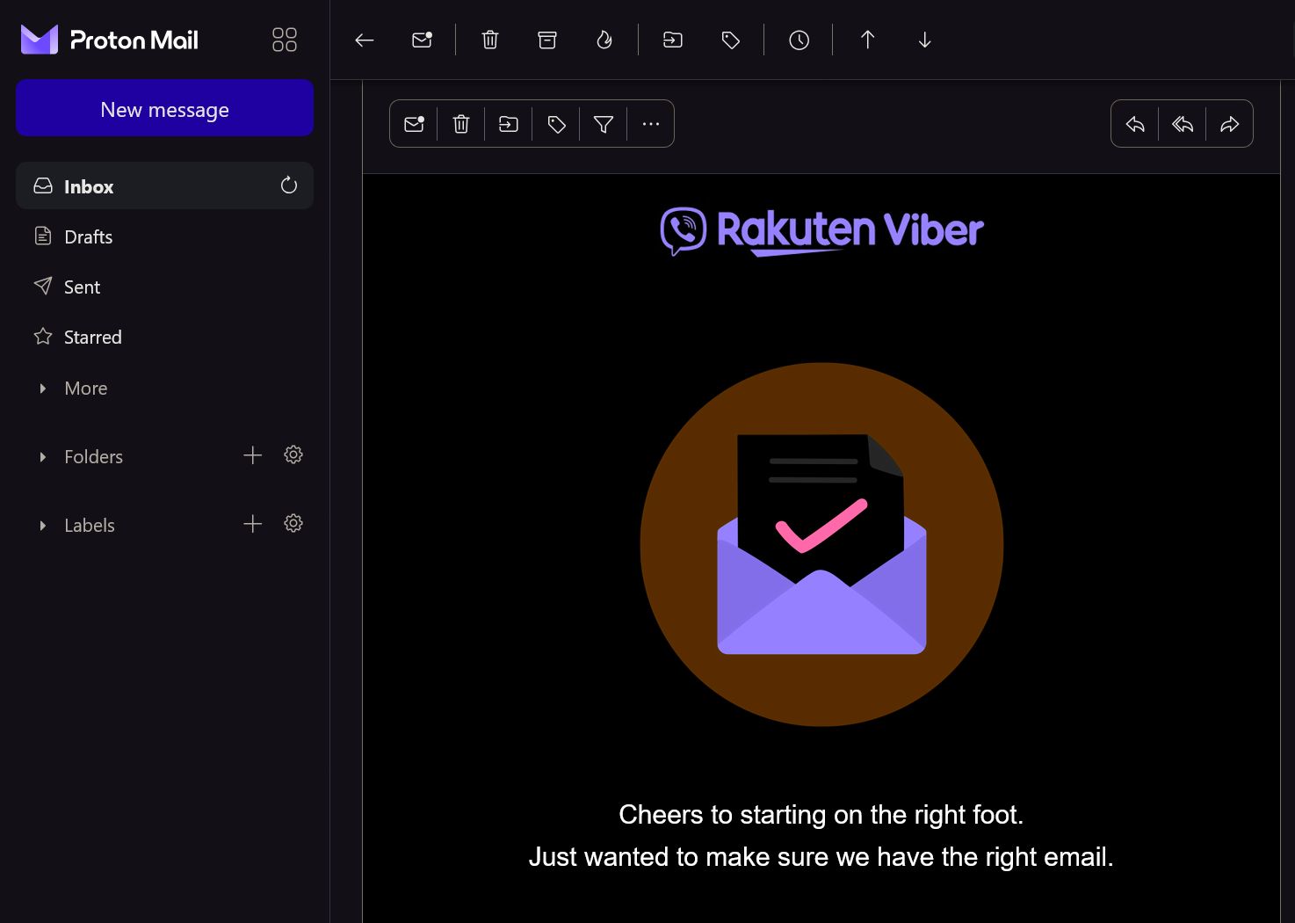Go back with the left arrow
The width and height of the screenshot is (1295, 923).
(365, 40)
